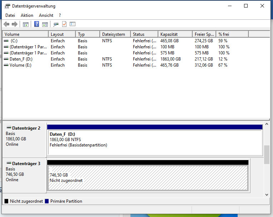The height and width of the screenshot is (217, 273).
Task: Sort by the Status column header
Action: tap(144, 34)
